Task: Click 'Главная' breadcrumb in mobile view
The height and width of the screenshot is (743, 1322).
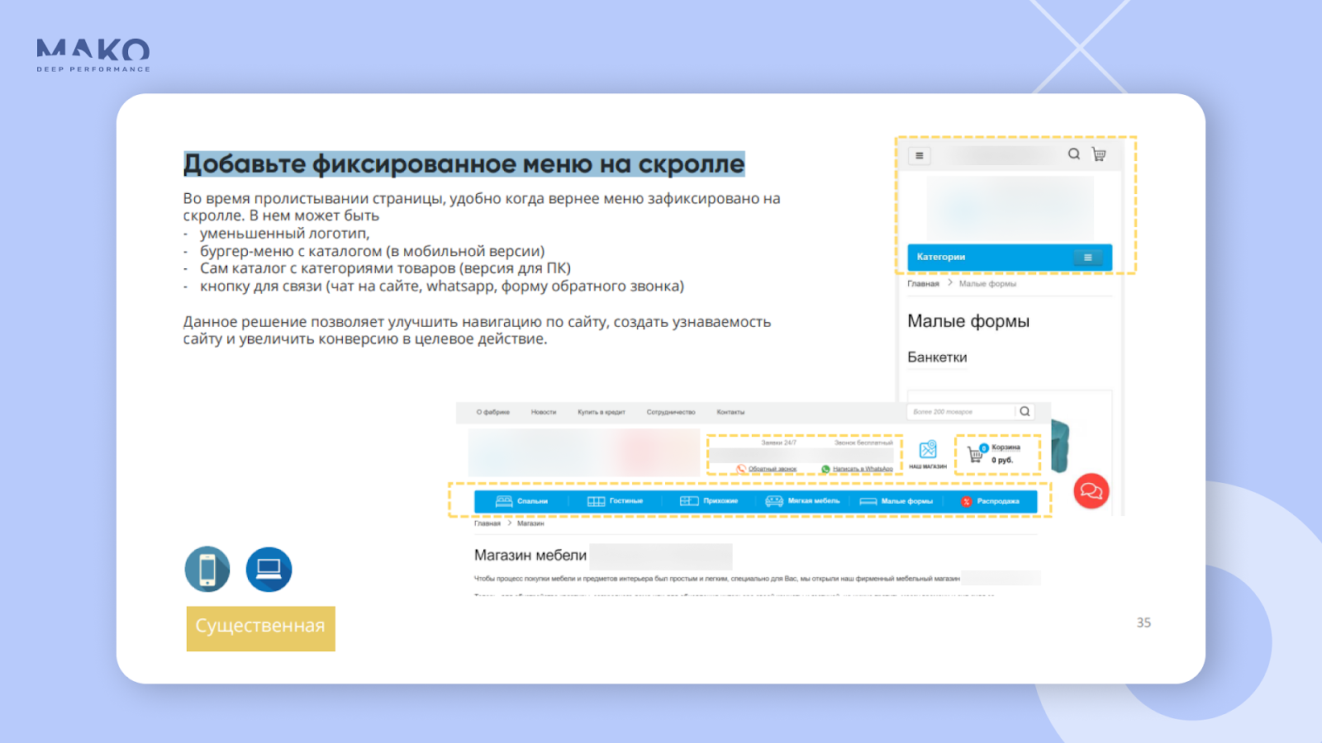Action: [923, 283]
